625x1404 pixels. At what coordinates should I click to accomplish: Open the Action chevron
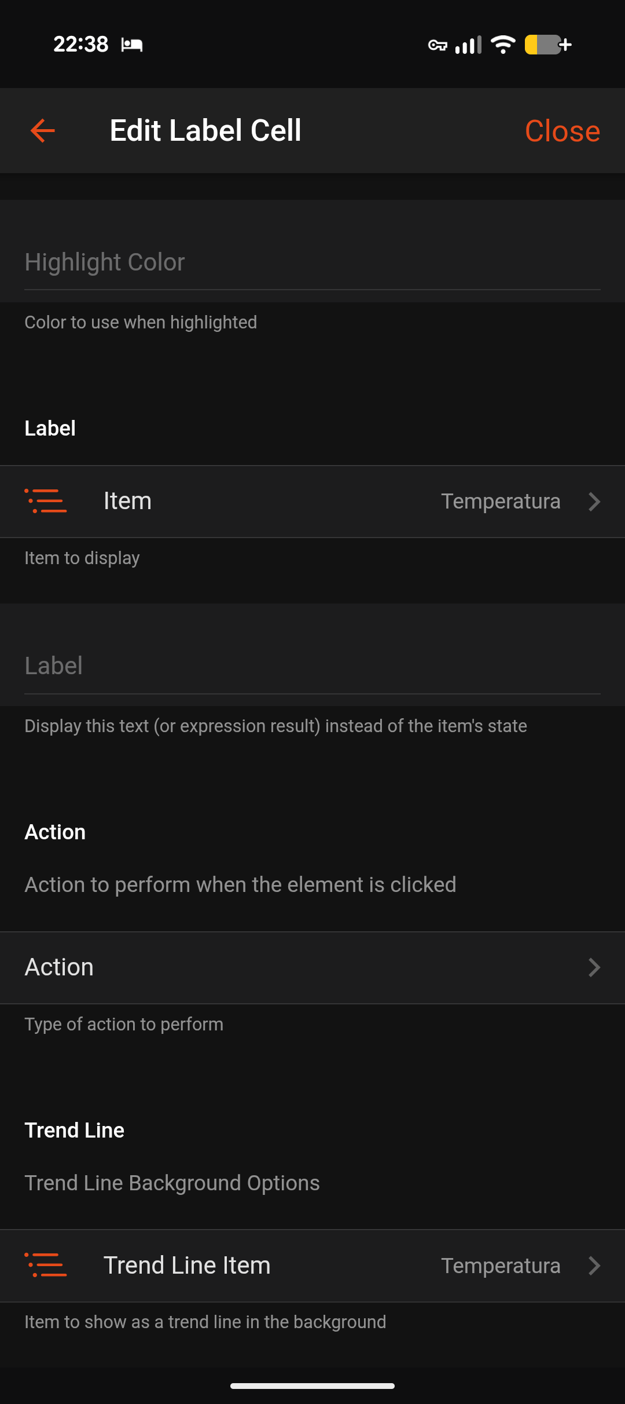[594, 967]
